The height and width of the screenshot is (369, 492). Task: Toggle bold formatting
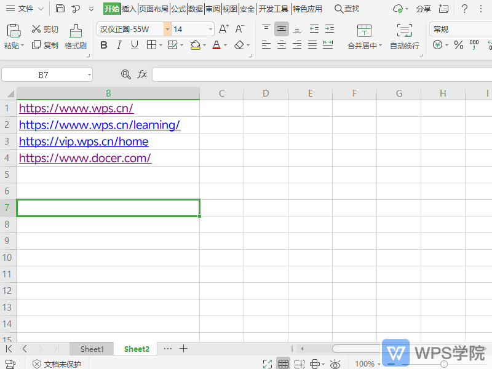coord(103,46)
